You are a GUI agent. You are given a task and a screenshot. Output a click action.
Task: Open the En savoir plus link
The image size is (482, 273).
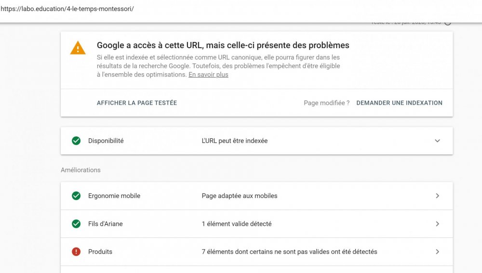coord(208,75)
